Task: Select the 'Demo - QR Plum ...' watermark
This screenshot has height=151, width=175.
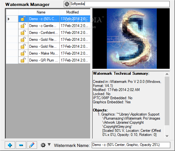Action: pyautogui.click(x=44, y=60)
